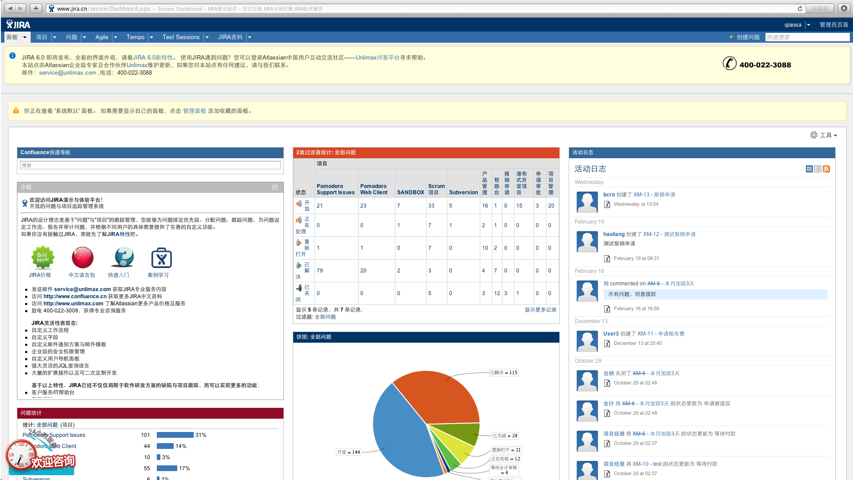
Task: Open the XM-13 - 报销申请 issue link
Action: pos(654,195)
